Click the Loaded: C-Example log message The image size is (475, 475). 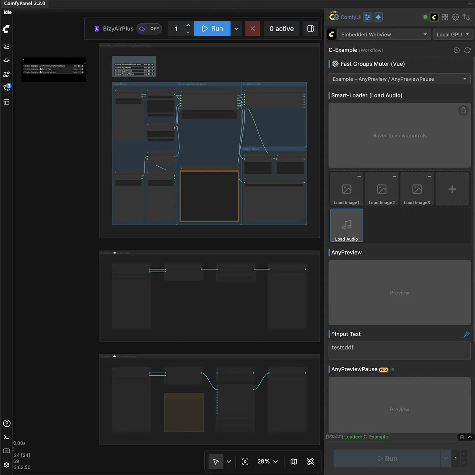click(366, 437)
